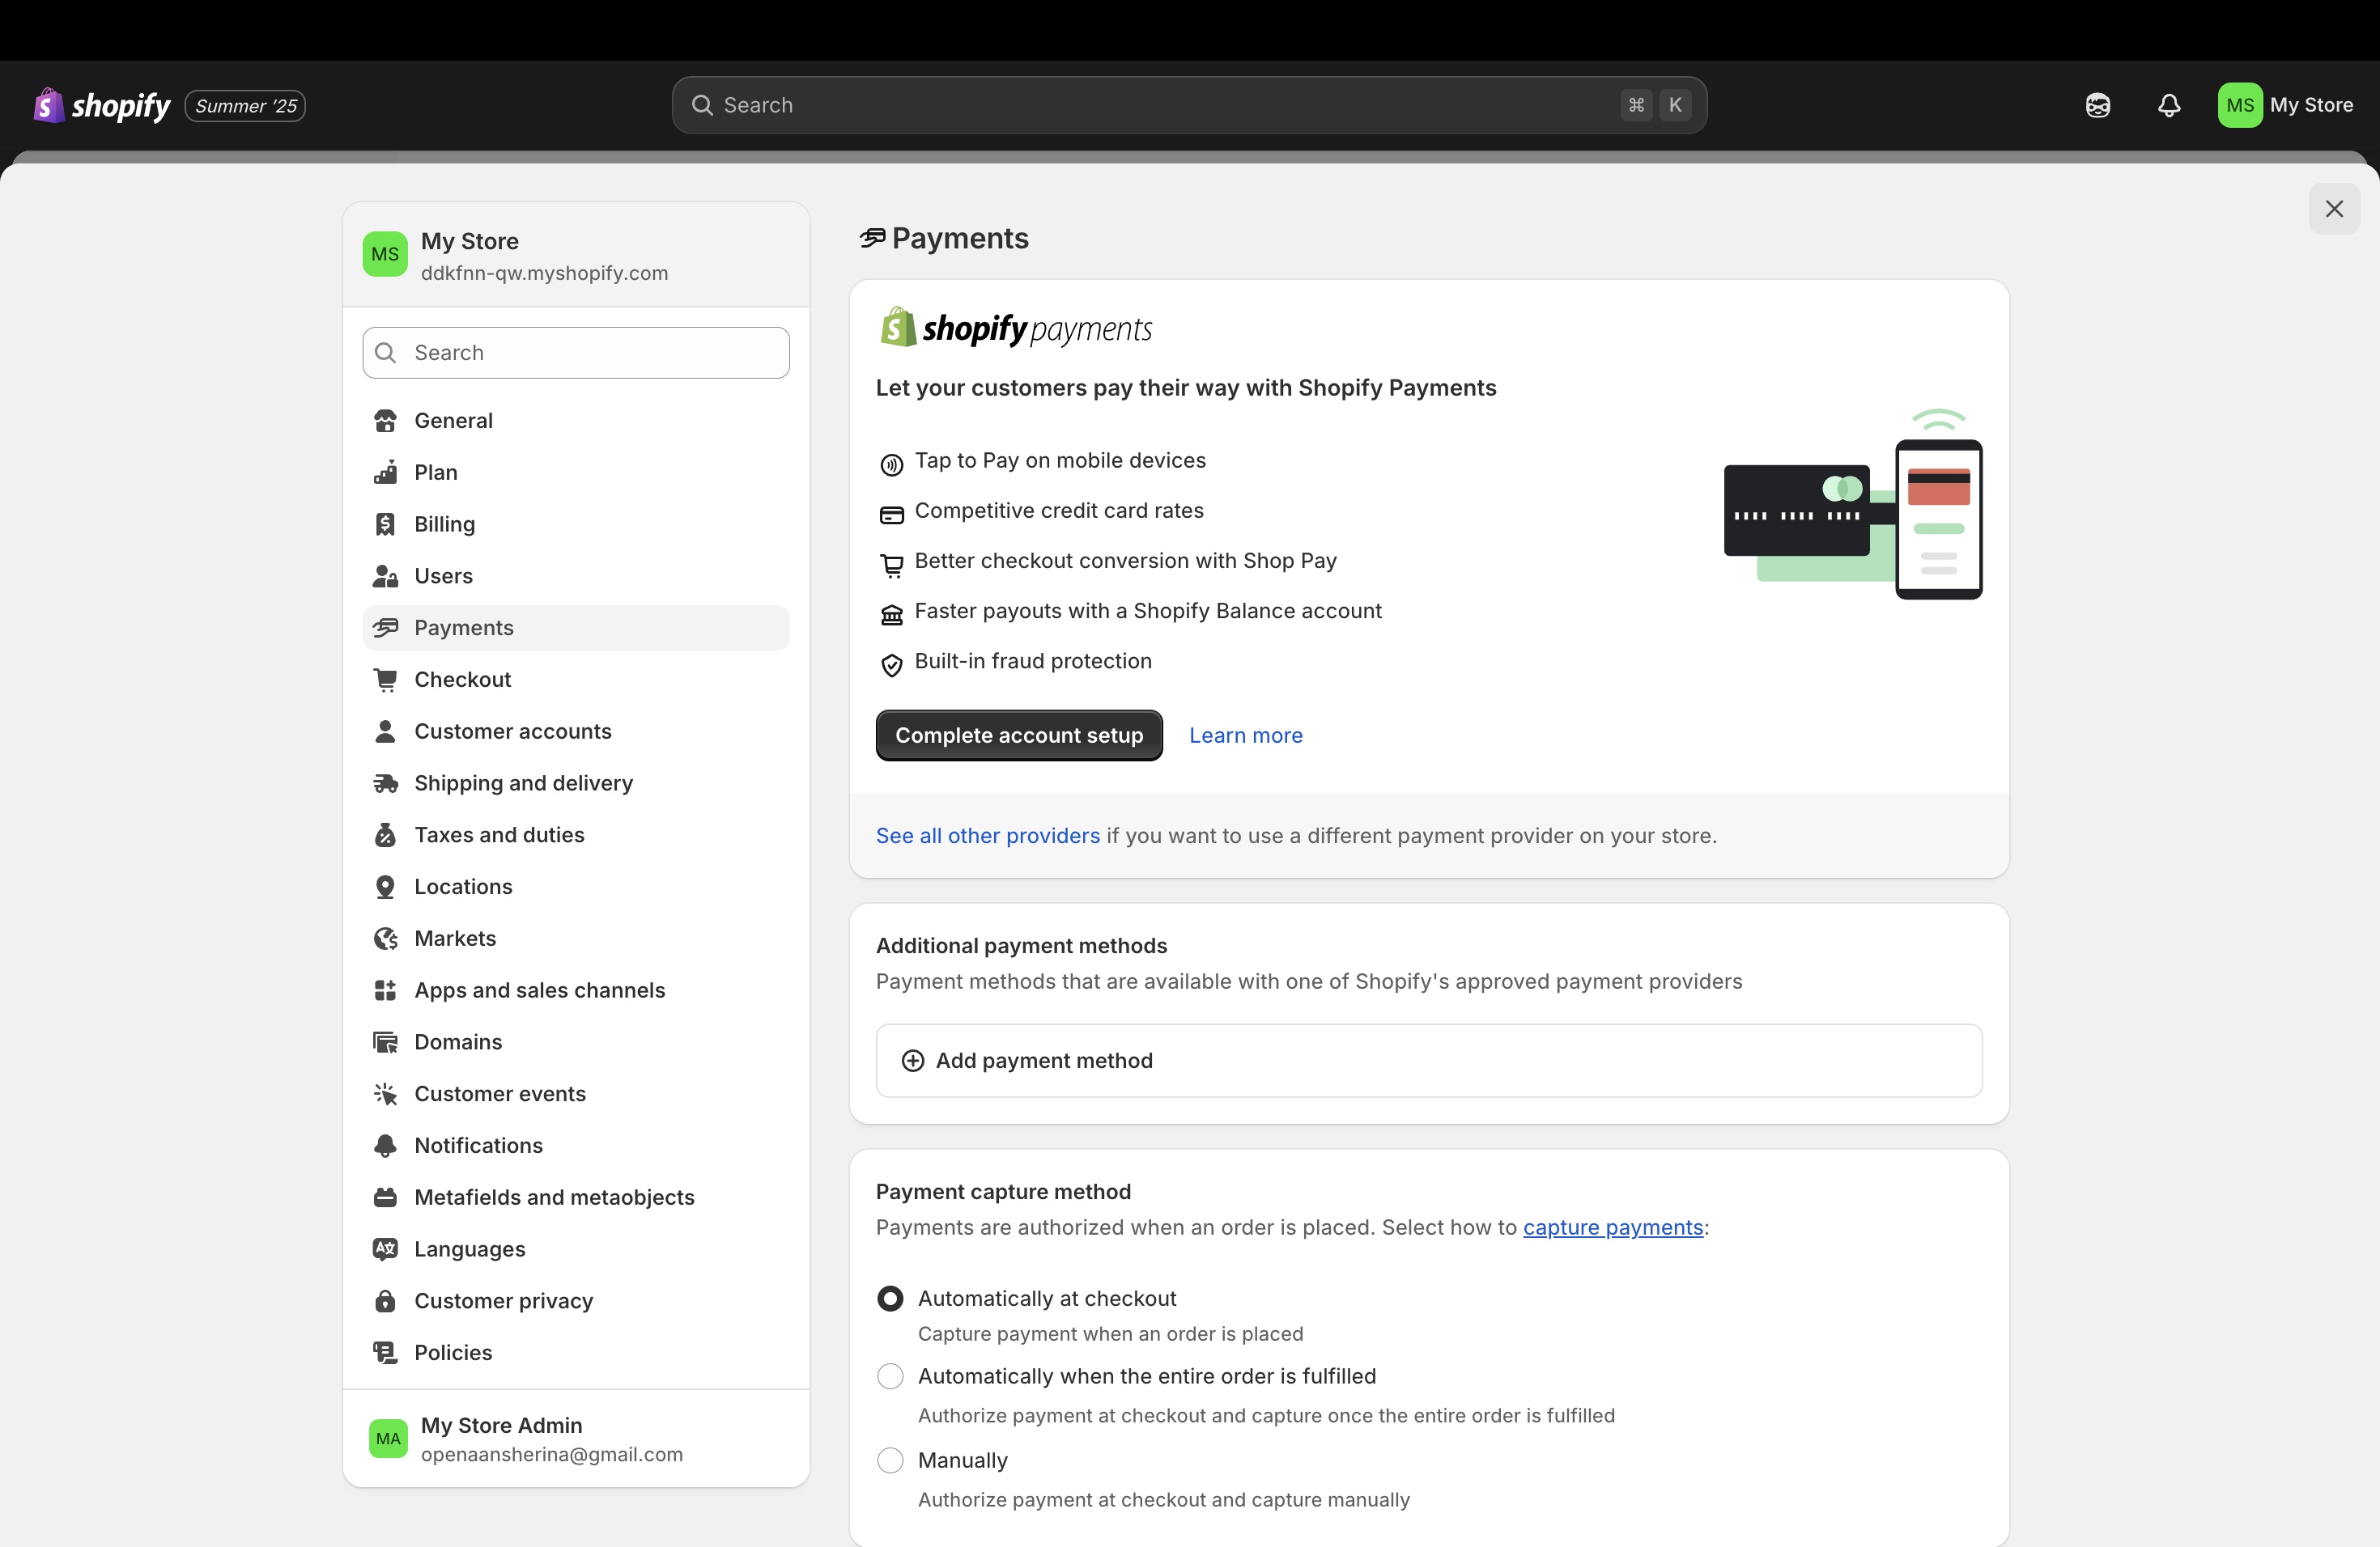Select the Manually capture radio option
The height and width of the screenshot is (1547, 2380).
(890, 1461)
